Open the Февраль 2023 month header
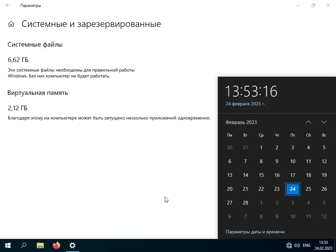The width and height of the screenshot is (336, 252). (x=241, y=122)
